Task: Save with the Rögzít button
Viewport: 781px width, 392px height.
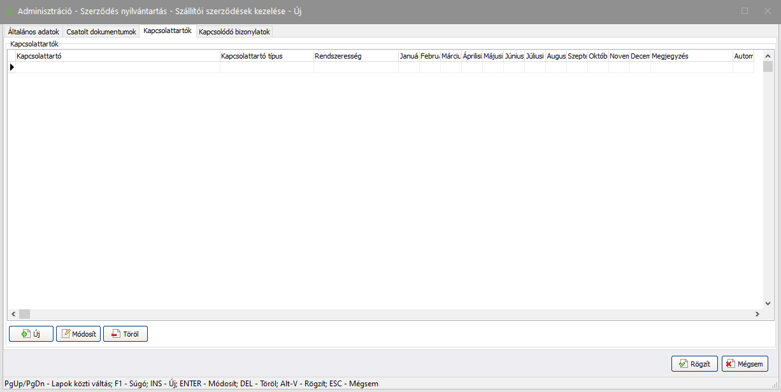Action: point(694,364)
